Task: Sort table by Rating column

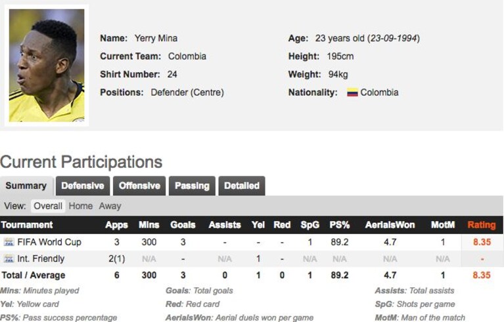Action: (x=482, y=225)
